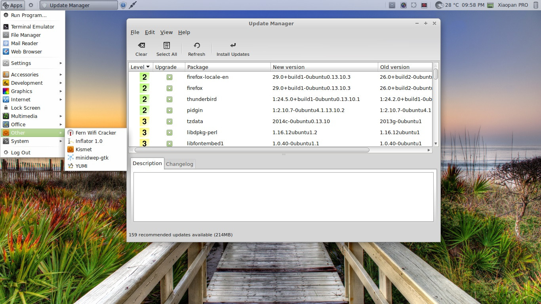Screen dimensions: 541x304
Task: Toggle upgrade checkbox for libfontembed1
Action: [170, 143]
